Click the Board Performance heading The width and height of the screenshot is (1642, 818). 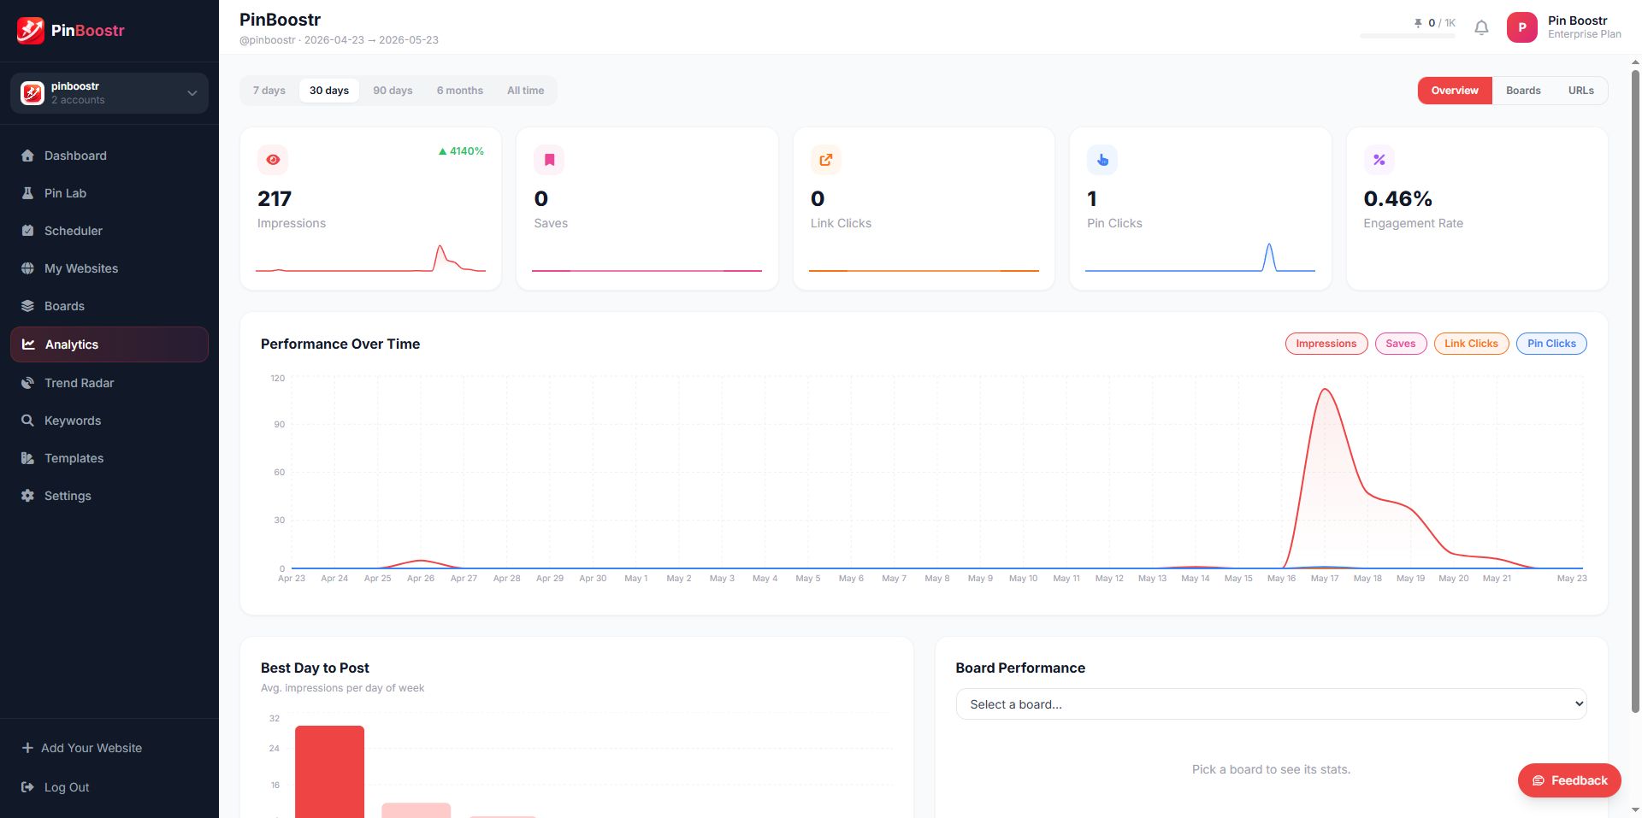click(x=1020, y=668)
